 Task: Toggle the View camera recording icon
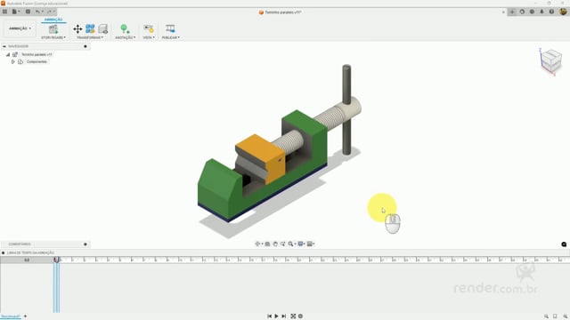149,28
